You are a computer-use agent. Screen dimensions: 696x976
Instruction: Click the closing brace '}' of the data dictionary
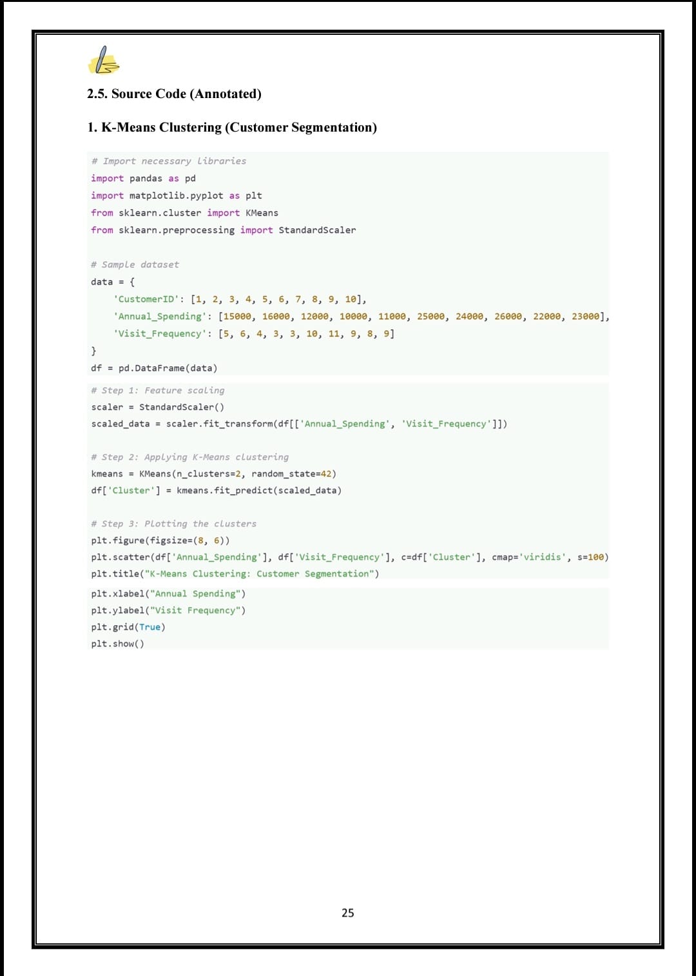point(93,351)
